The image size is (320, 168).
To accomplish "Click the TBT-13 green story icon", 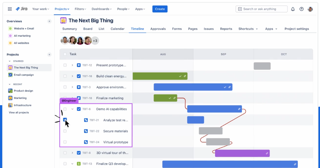I will pyautogui.click(x=79, y=164).
